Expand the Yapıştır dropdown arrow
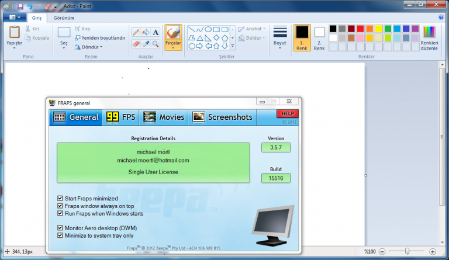 tap(14, 48)
